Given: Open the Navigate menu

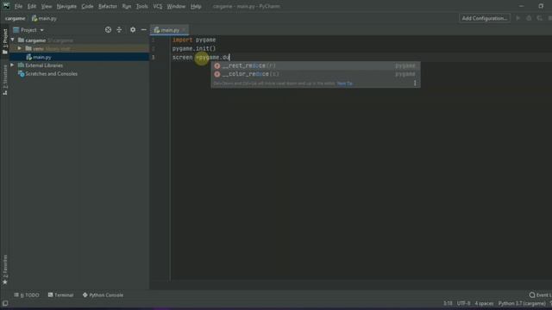Looking at the screenshot, I should 66,6.
